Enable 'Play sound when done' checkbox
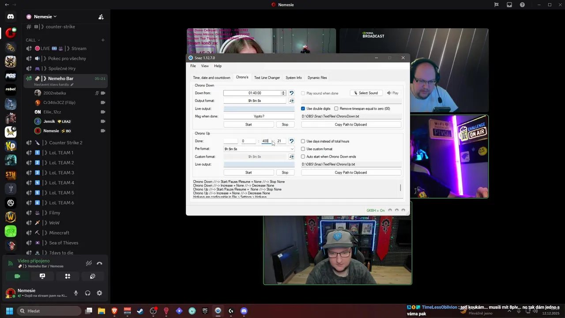Screen dimensions: 565x318 coord(303,93)
